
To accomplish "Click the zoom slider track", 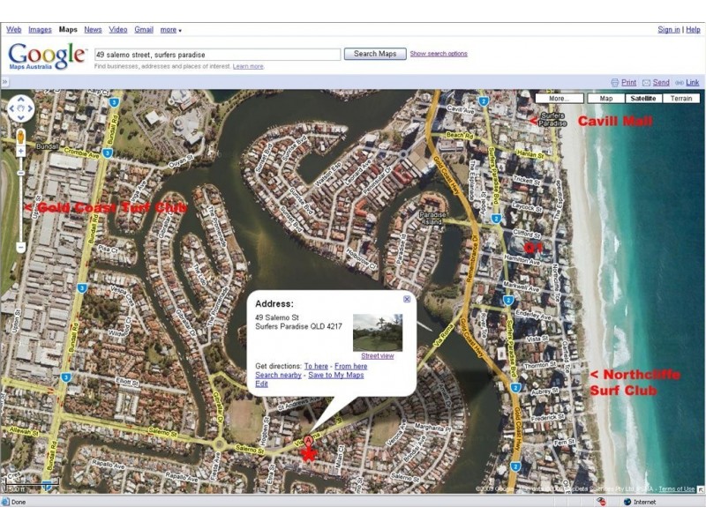I will click(x=20, y=199).
